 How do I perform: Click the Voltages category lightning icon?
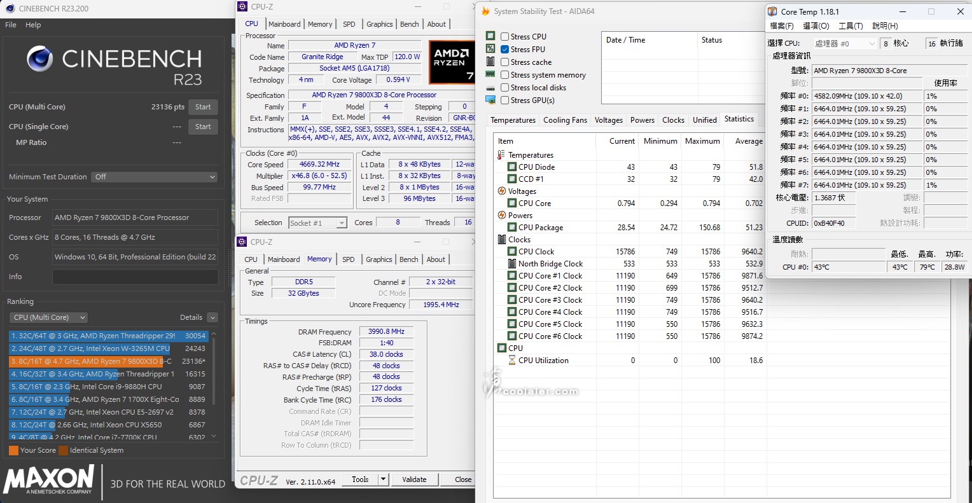pos(501,191)
